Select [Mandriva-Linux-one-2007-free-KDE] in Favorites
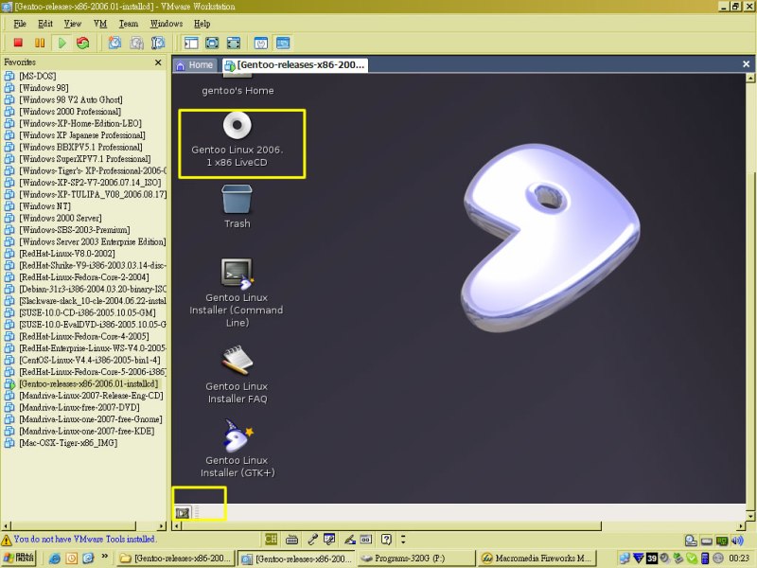The width and height of the screenshot is (757, 568). coord(86,431)
